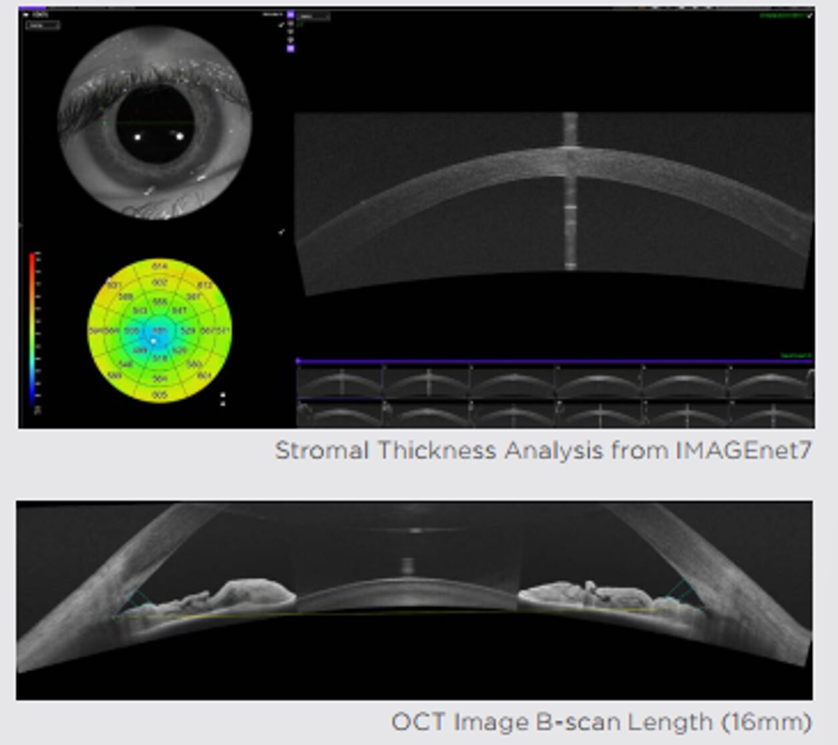Click the small square icon right of the thickness map
The width and height of the screenshot is (838, 745).
(x=222, y=395)
